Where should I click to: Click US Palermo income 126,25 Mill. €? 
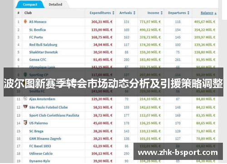click(150, 123)
